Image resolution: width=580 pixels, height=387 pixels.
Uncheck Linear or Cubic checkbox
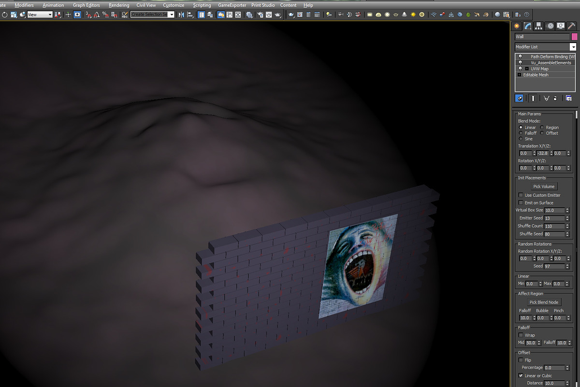[x=521, y=375]
